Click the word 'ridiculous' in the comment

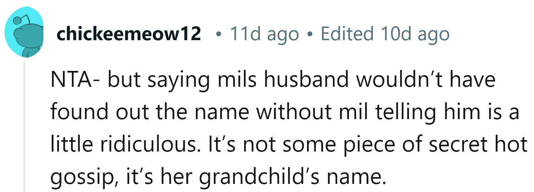[x=149, y=144]
